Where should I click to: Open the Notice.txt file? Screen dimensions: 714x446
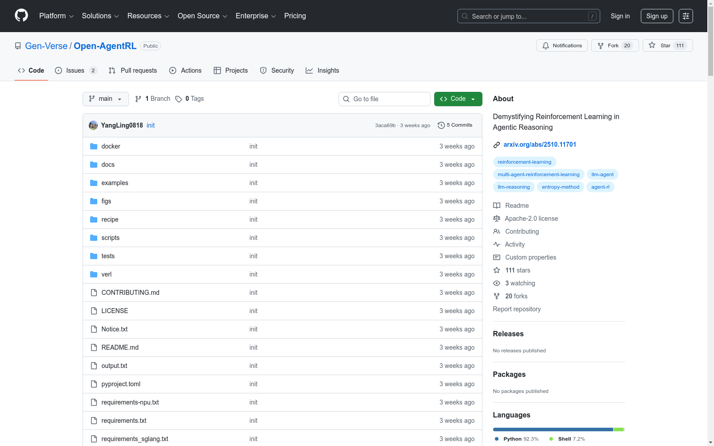pos(115,329)
